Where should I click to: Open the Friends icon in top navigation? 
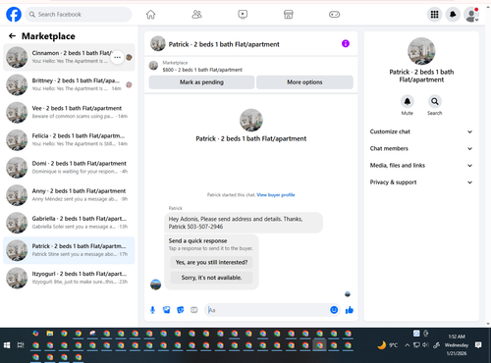tap(196, 15)
